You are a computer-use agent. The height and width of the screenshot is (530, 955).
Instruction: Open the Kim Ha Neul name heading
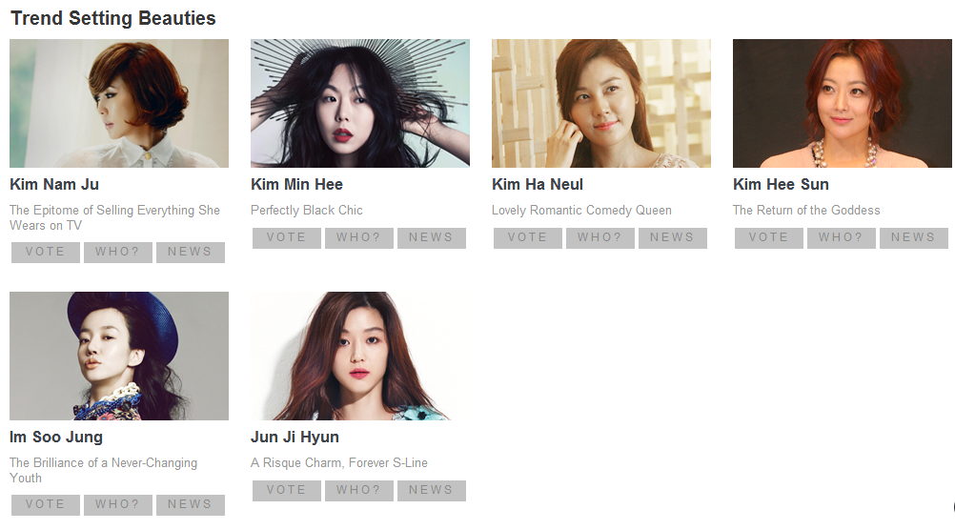click(x=538, y=185)
